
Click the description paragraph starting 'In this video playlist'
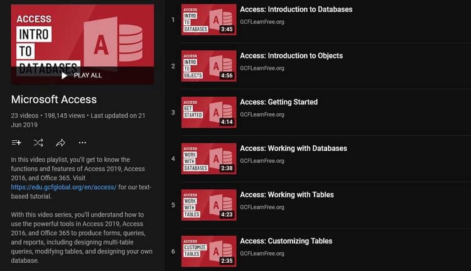coord(81,178)
